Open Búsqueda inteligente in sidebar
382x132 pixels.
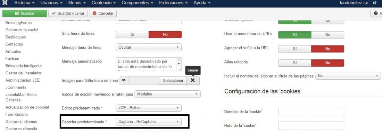[x=23, y=66]
